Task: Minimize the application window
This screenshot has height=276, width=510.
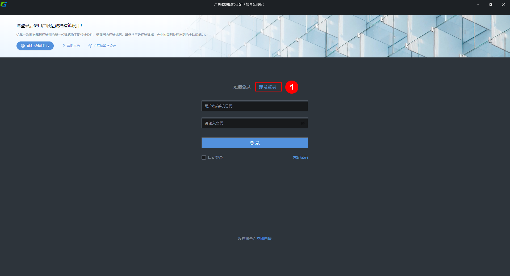Action: tap(478, 4)
